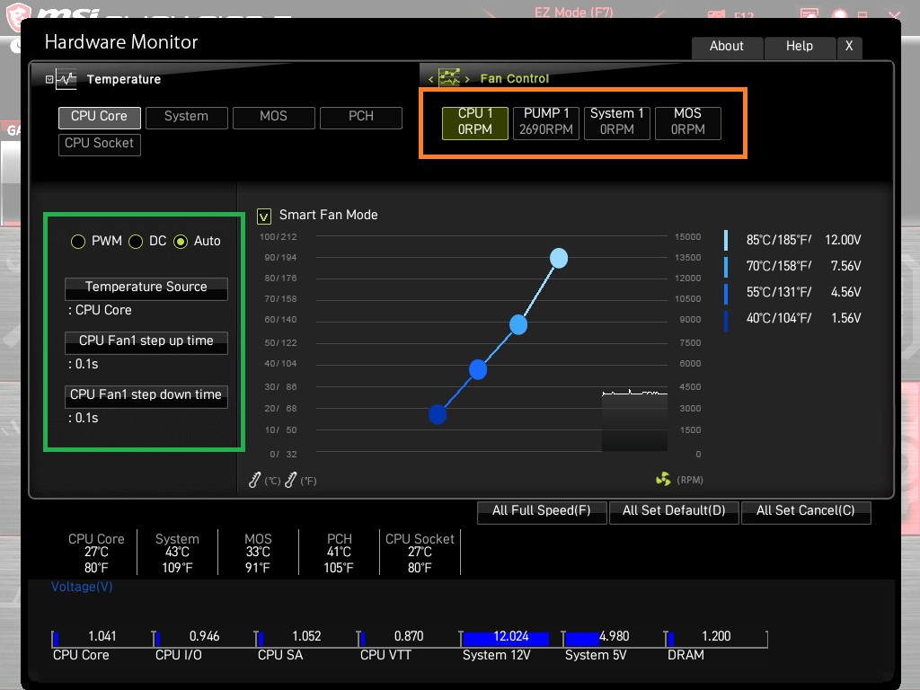Screen dimensions: 920x690
Task: Select the MOS temperature tab
Action: pos(273,118)
